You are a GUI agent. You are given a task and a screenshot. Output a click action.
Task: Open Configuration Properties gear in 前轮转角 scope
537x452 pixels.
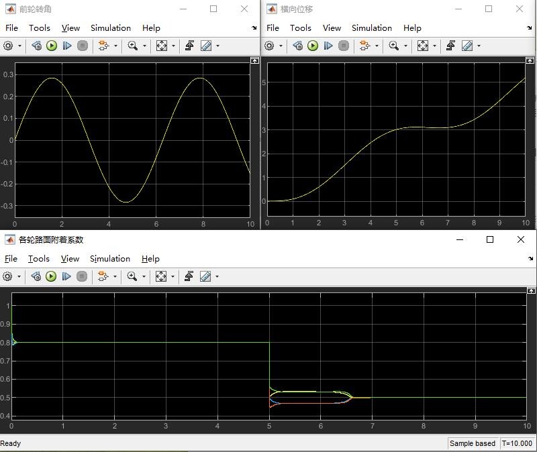click(x=8, y=46)
